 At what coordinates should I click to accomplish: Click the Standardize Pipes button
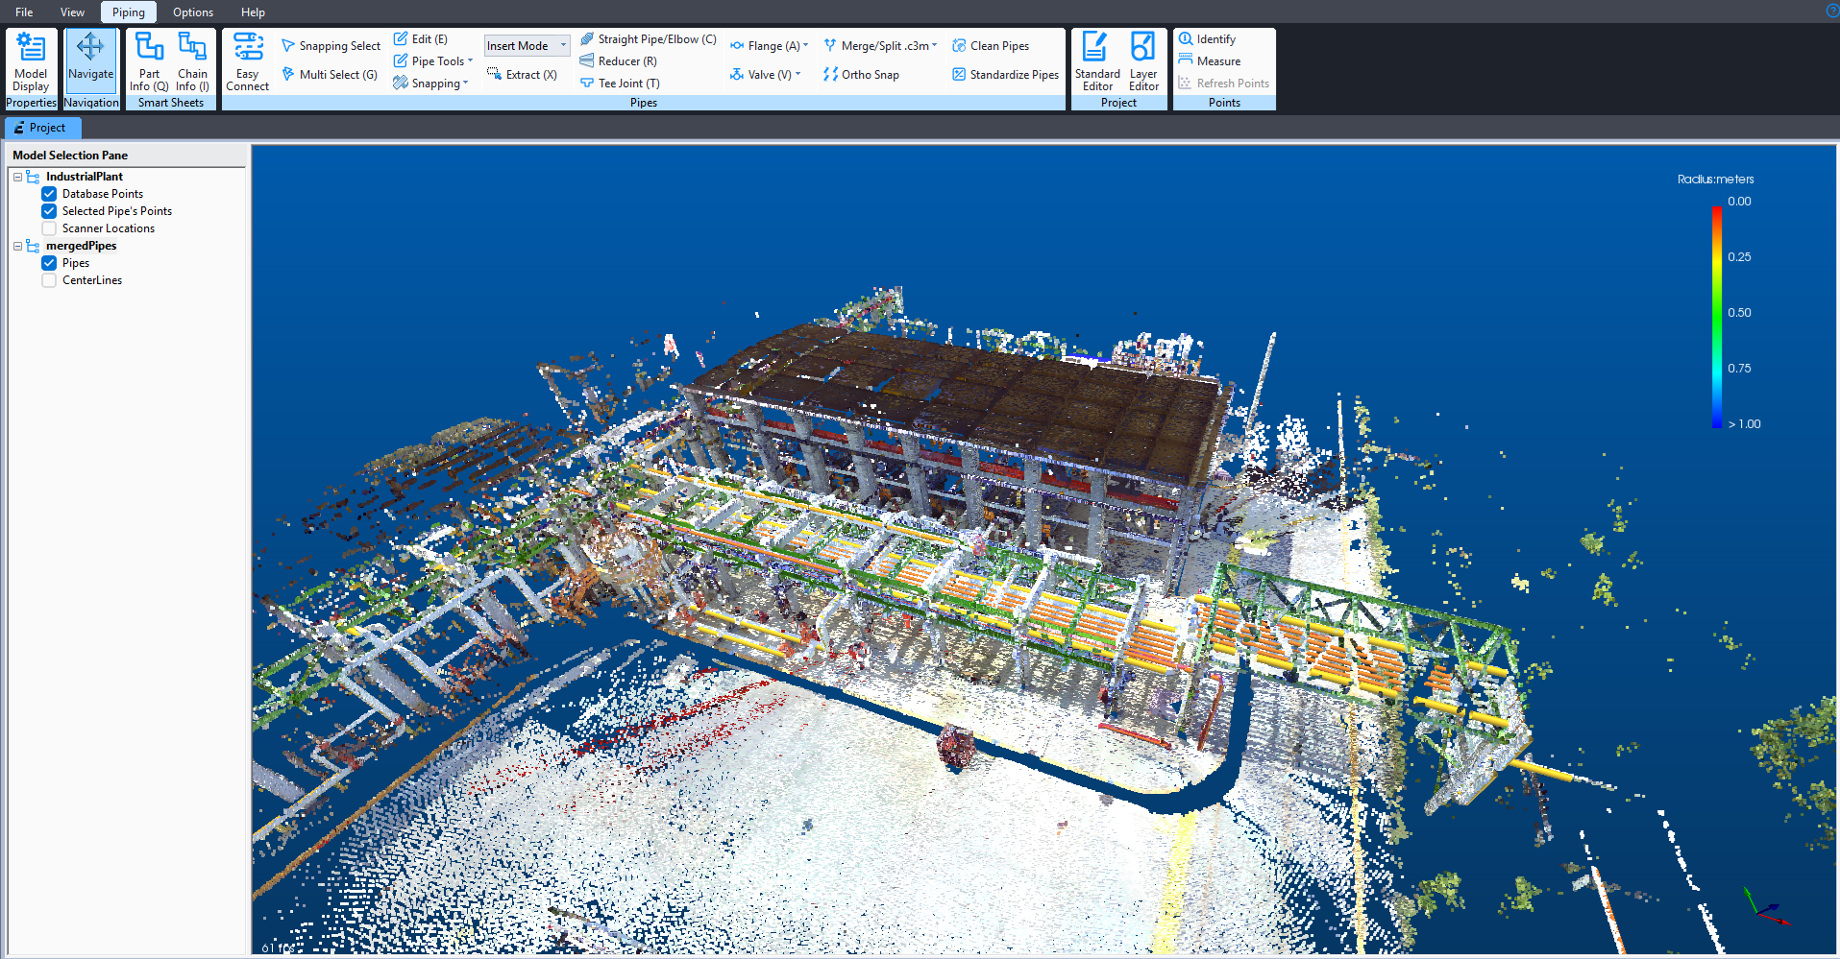tap(1005, 75)
